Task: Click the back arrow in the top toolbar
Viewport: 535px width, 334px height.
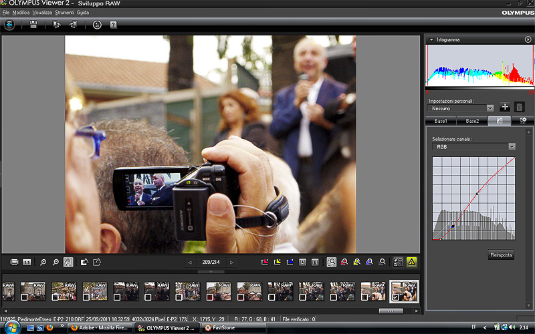Action: coord(9,25)
